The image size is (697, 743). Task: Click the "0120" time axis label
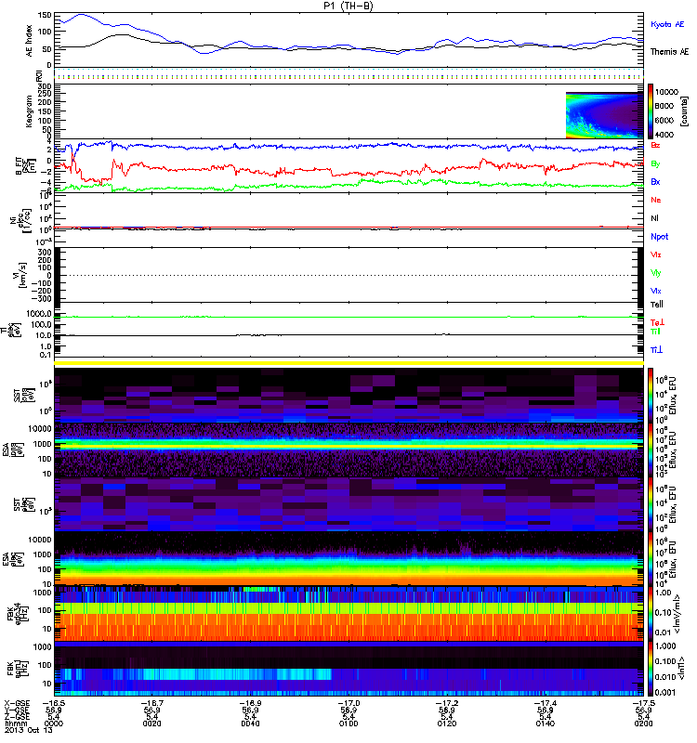click(447, 723)
